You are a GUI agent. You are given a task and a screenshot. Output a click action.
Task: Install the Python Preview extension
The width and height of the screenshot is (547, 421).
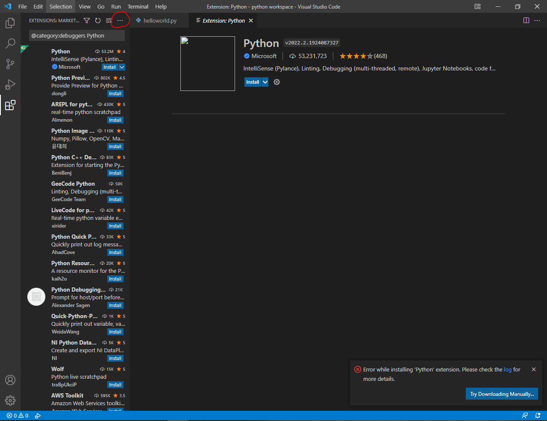pos(115,94)
